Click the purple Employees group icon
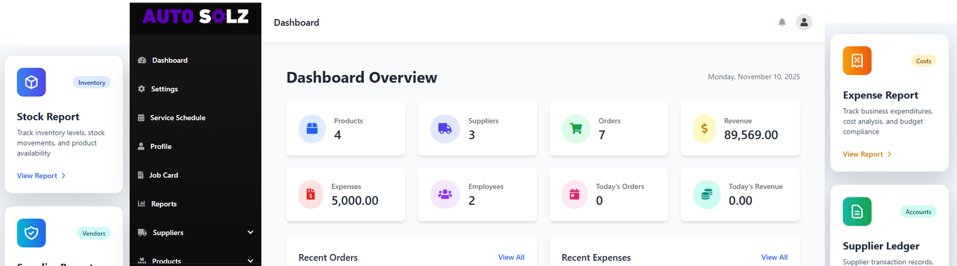The height and width of the screenshot is (266, 957). coord(444,194)
